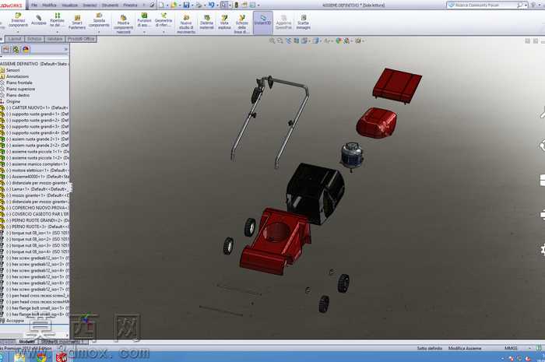
Task: Select assieme manico completo<1> item
Action: (x=35, y=164)
